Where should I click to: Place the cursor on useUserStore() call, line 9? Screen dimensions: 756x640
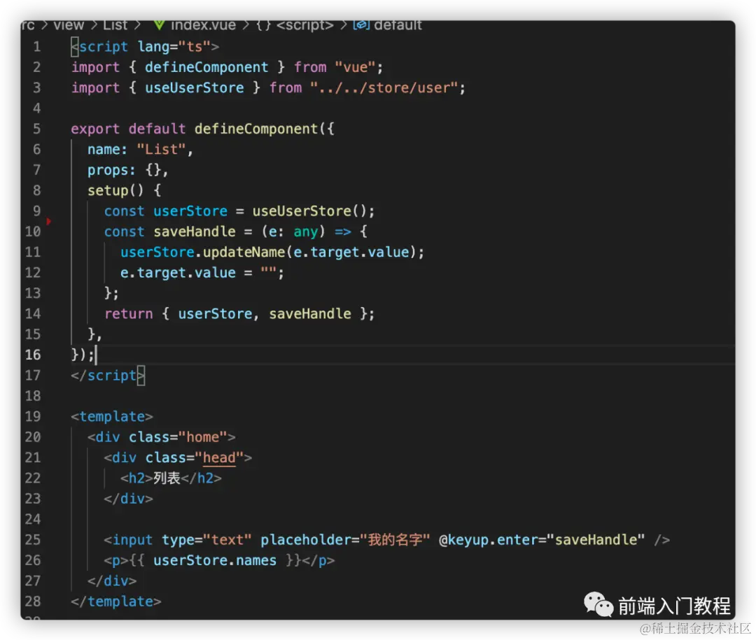tap(312, 211)
